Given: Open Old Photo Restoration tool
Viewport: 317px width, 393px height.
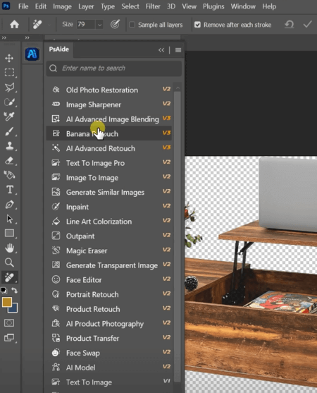Looking at the screenshot, I should [x=109, y=90].
